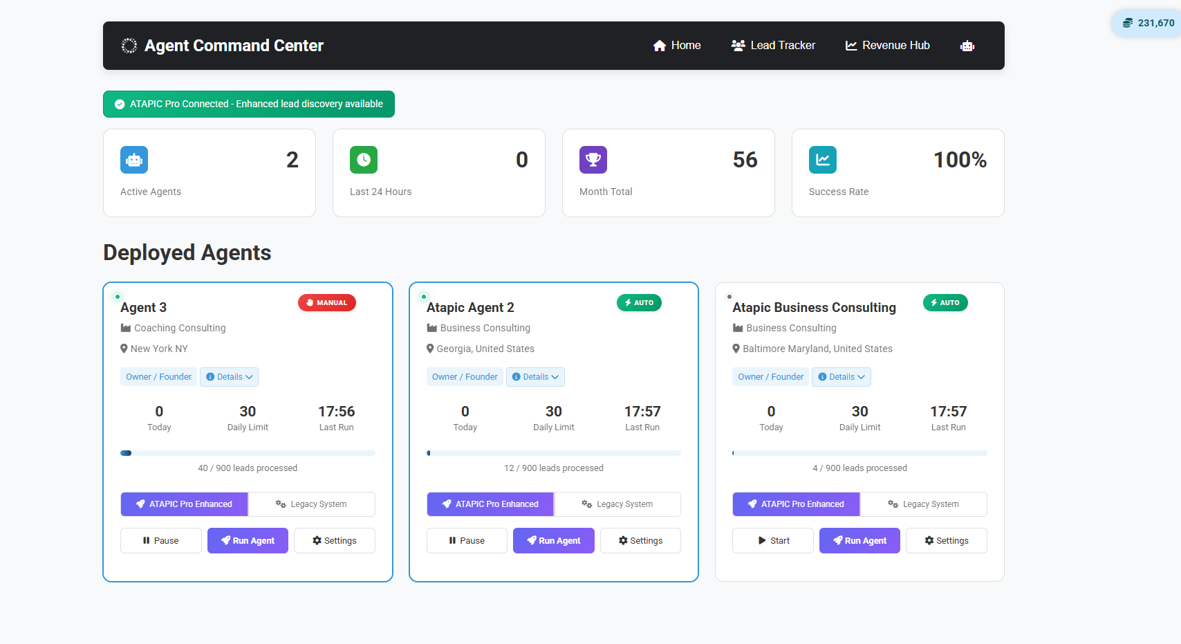Click the robot icon in navigation bar
The height and width of the screenshot is (644, 1181).
[967, 46]
